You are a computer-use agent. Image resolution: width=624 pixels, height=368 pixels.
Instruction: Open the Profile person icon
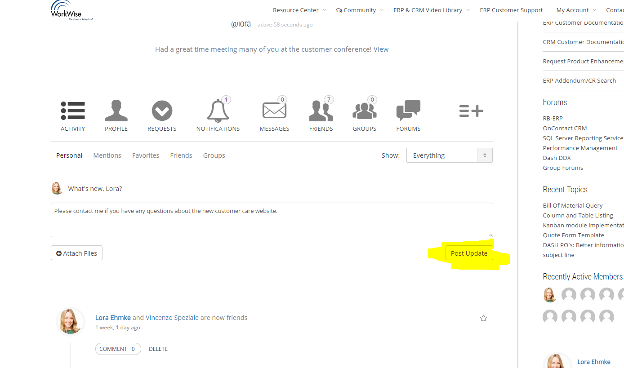(116, 111)
